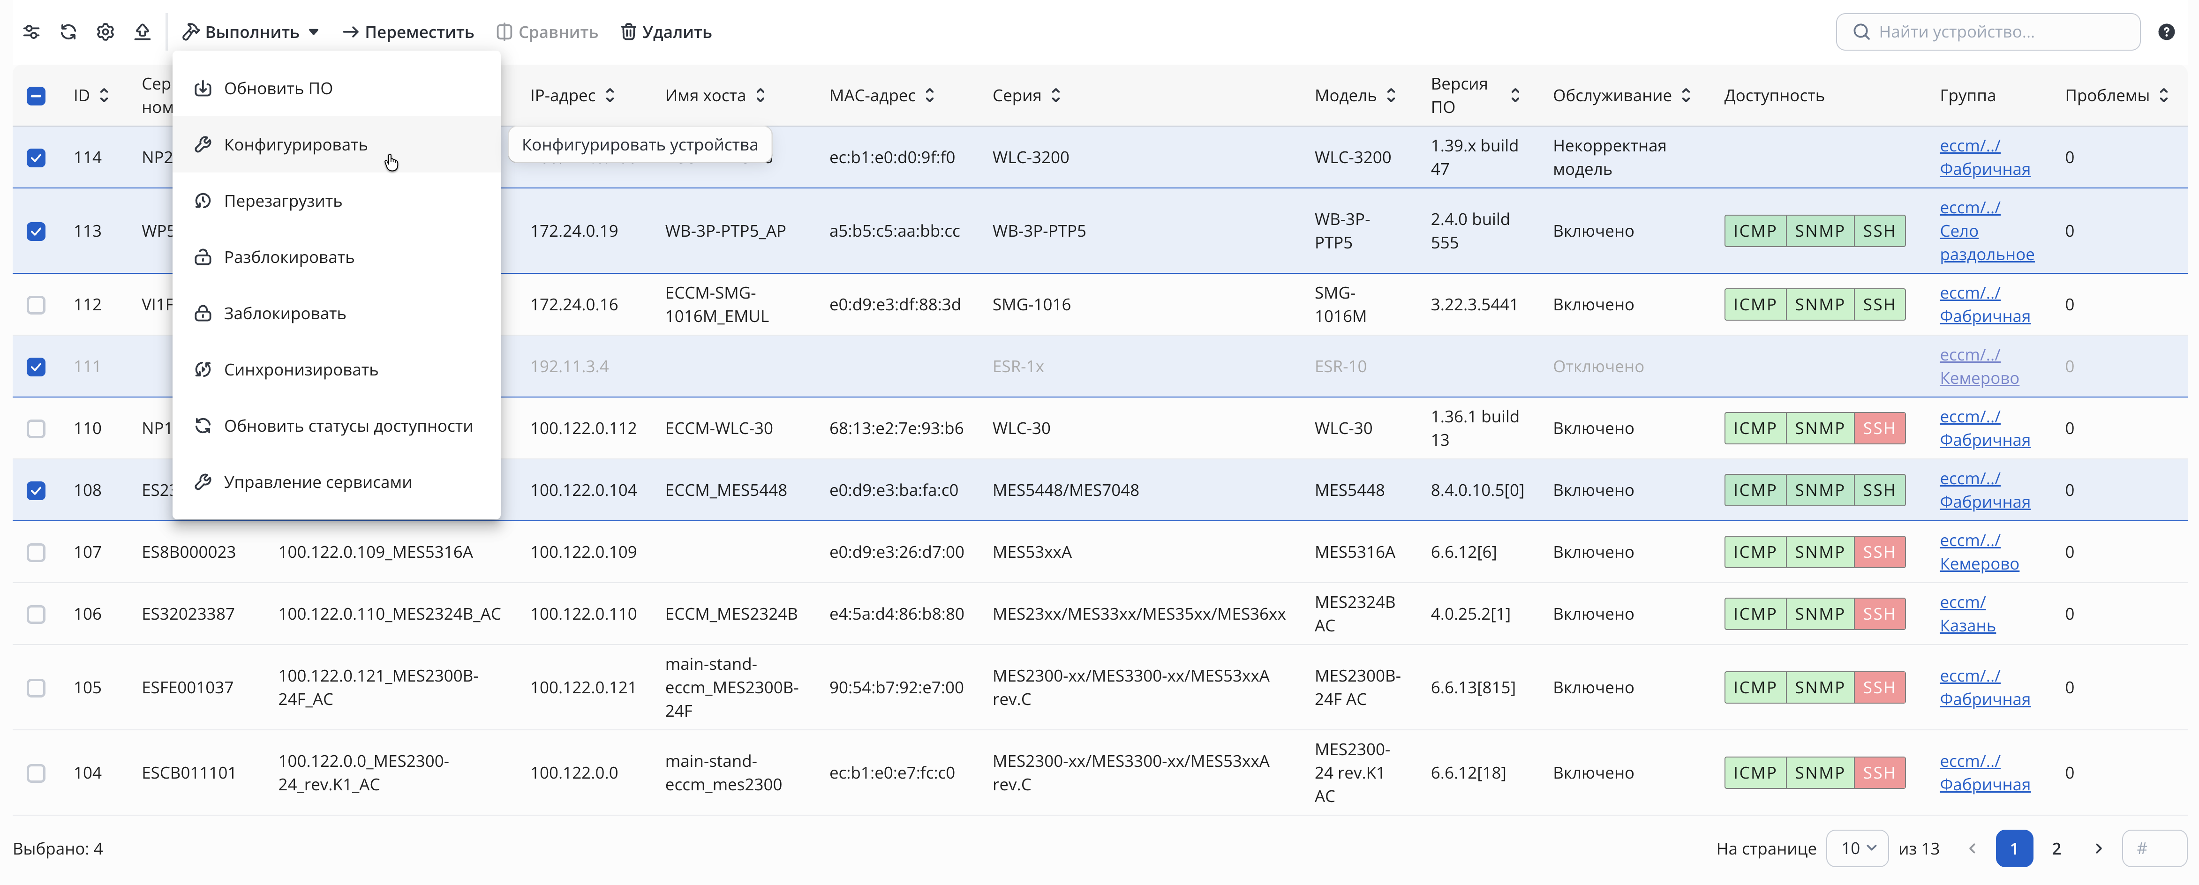Click SSH status badge for device 110

click(x=1879, y=428)
